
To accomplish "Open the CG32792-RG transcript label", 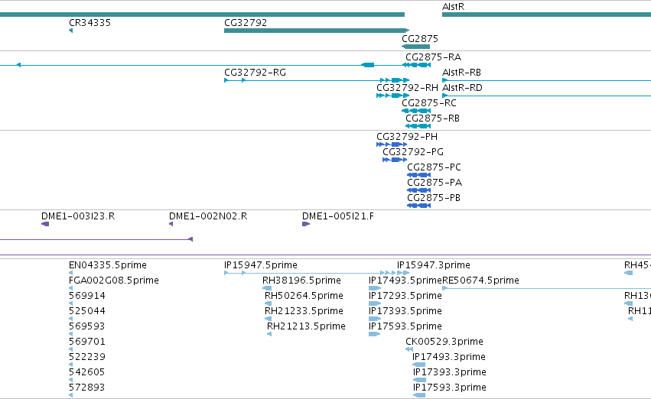I will point(255,73).
